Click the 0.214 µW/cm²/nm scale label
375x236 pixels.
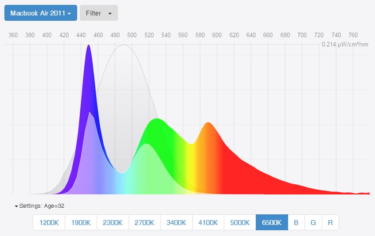pyautogui.click(x=345, y=45)
